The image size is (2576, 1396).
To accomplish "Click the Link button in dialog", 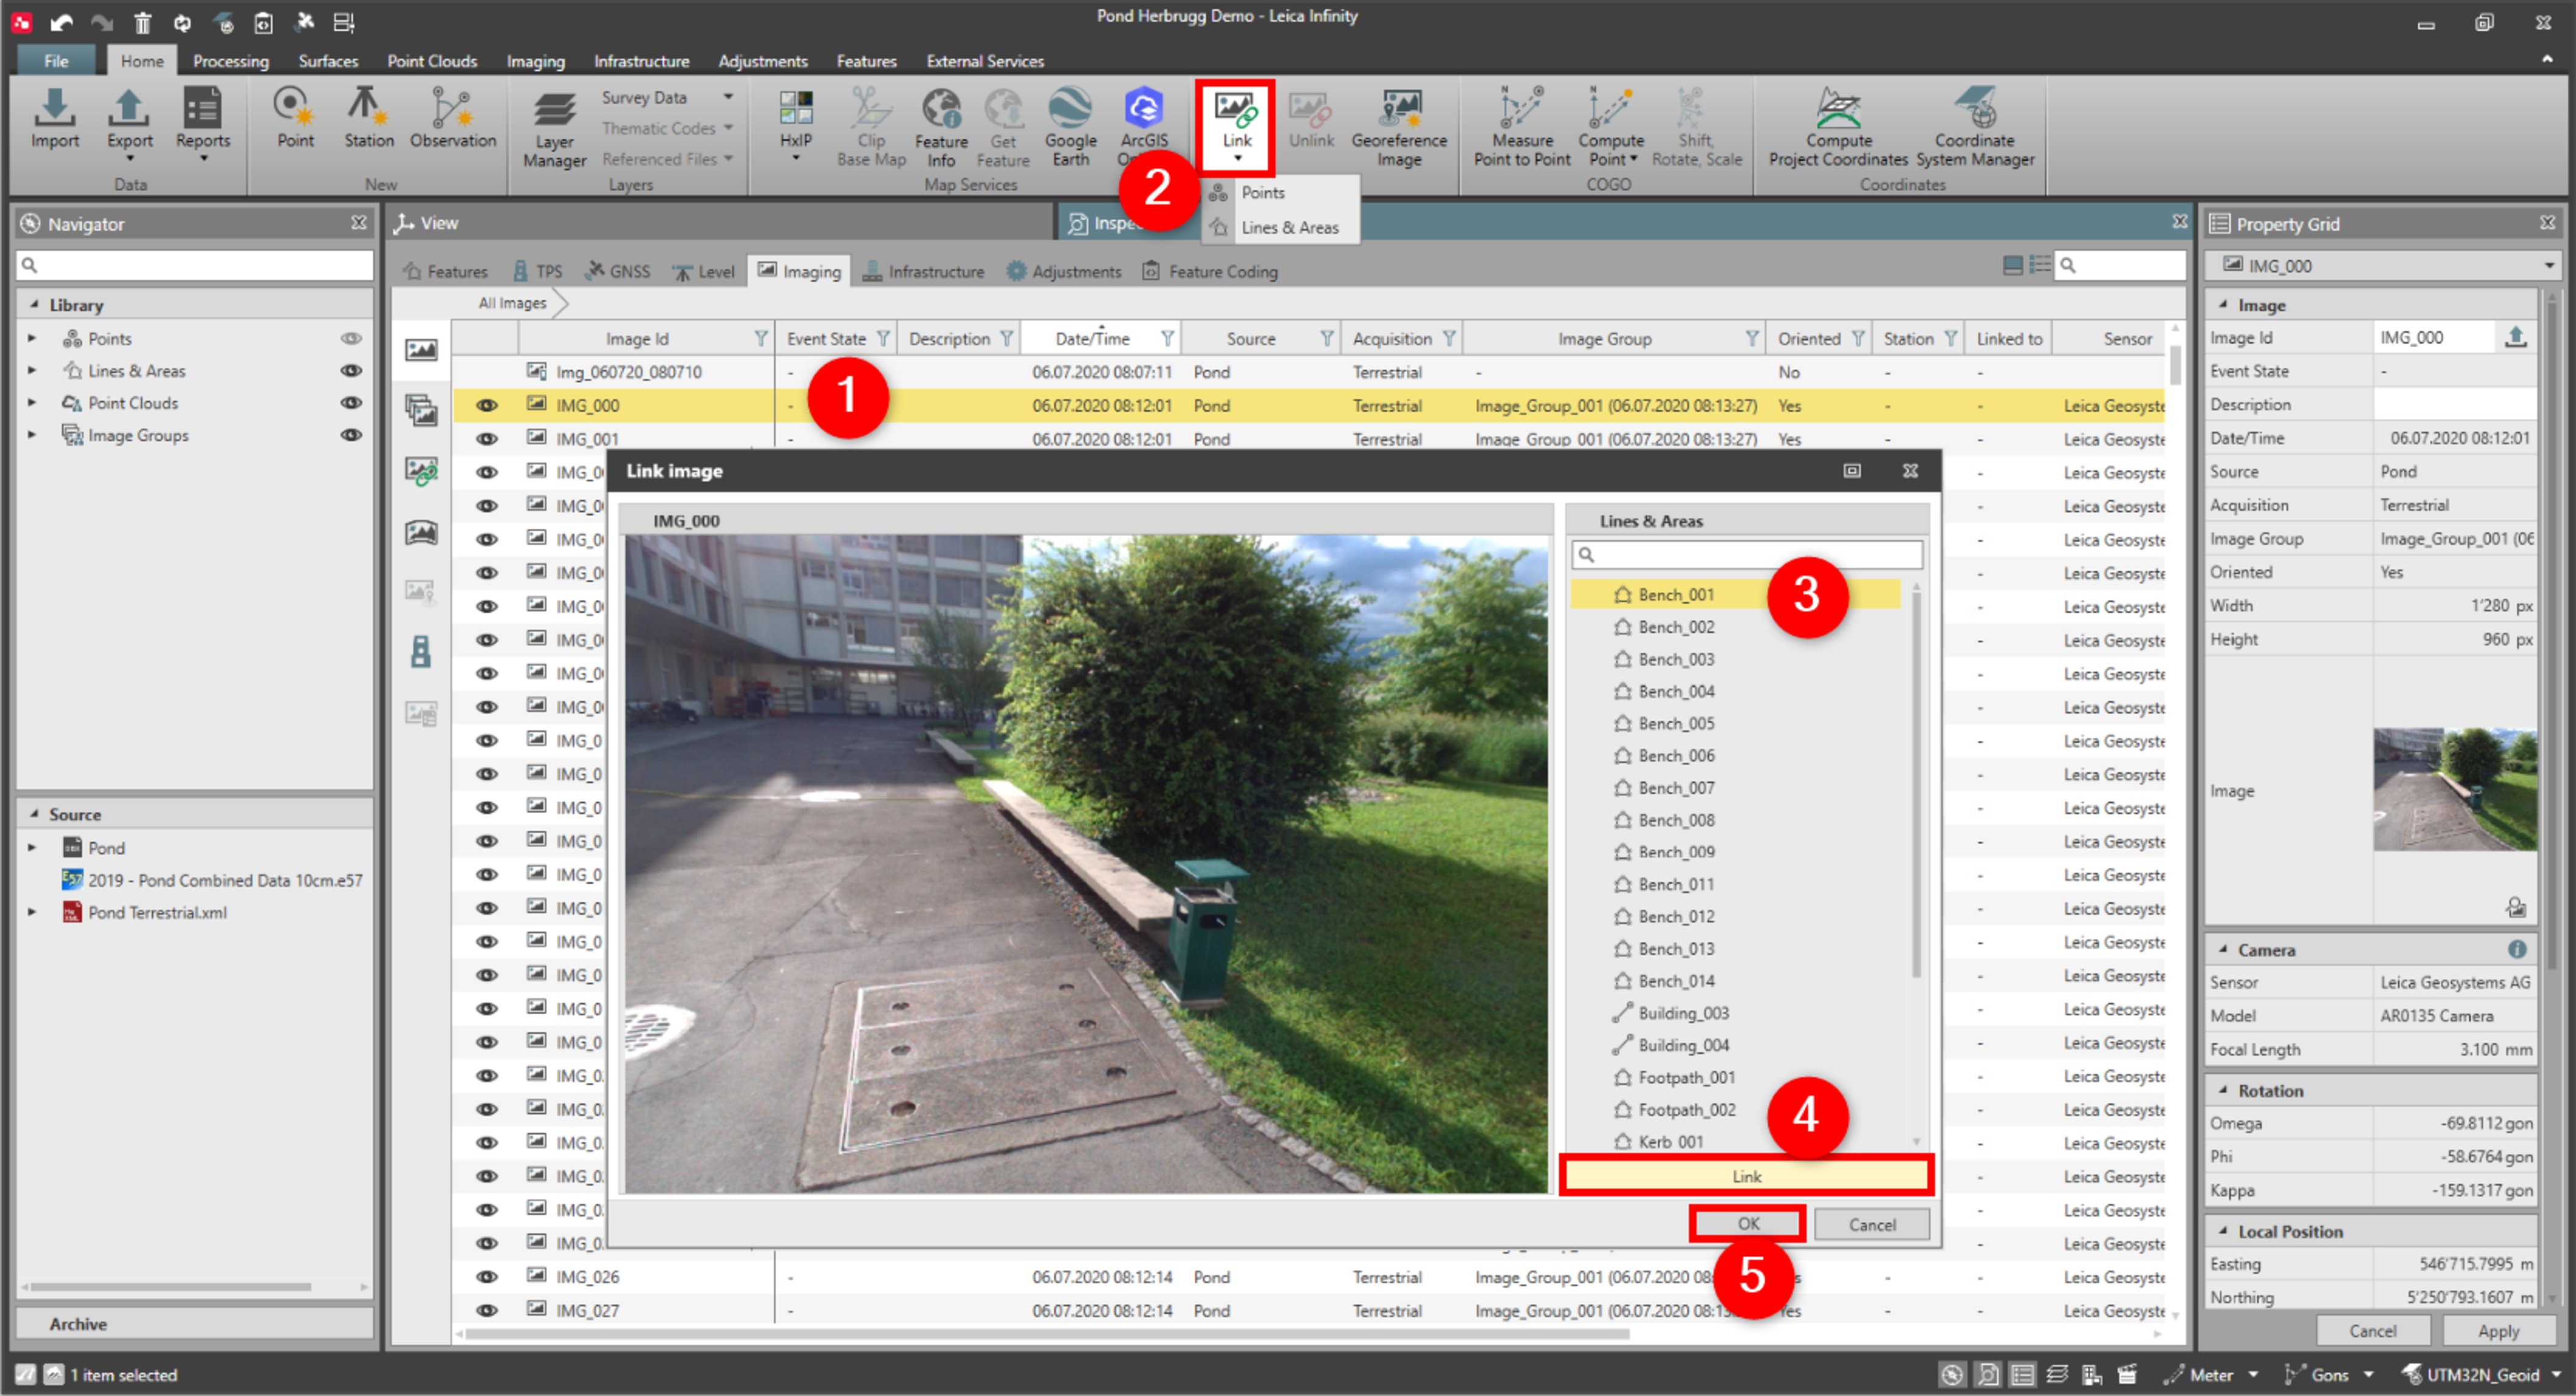I will pos(1746,1176).
